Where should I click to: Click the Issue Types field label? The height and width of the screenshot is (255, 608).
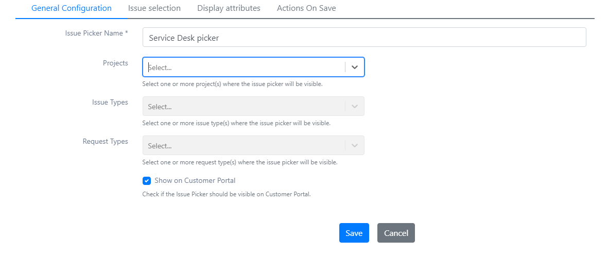[x=110, y=103]
